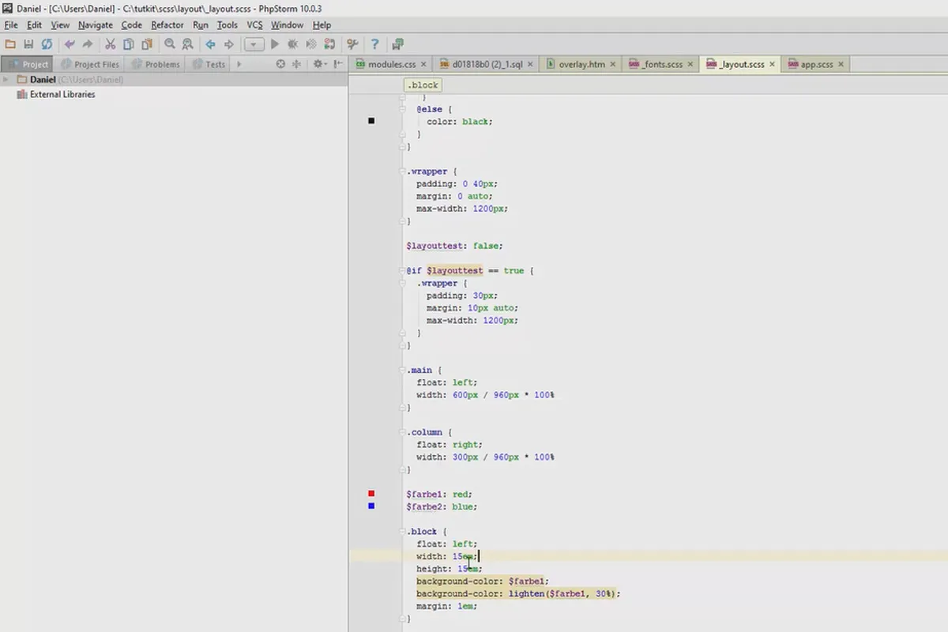
Task: Collapse the .wrapper rule fold marker
Action: (404, 171)
